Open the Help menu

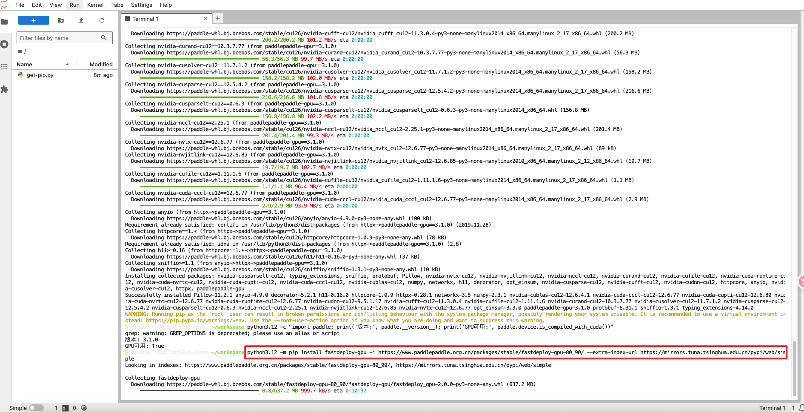[x=166, y=5]
